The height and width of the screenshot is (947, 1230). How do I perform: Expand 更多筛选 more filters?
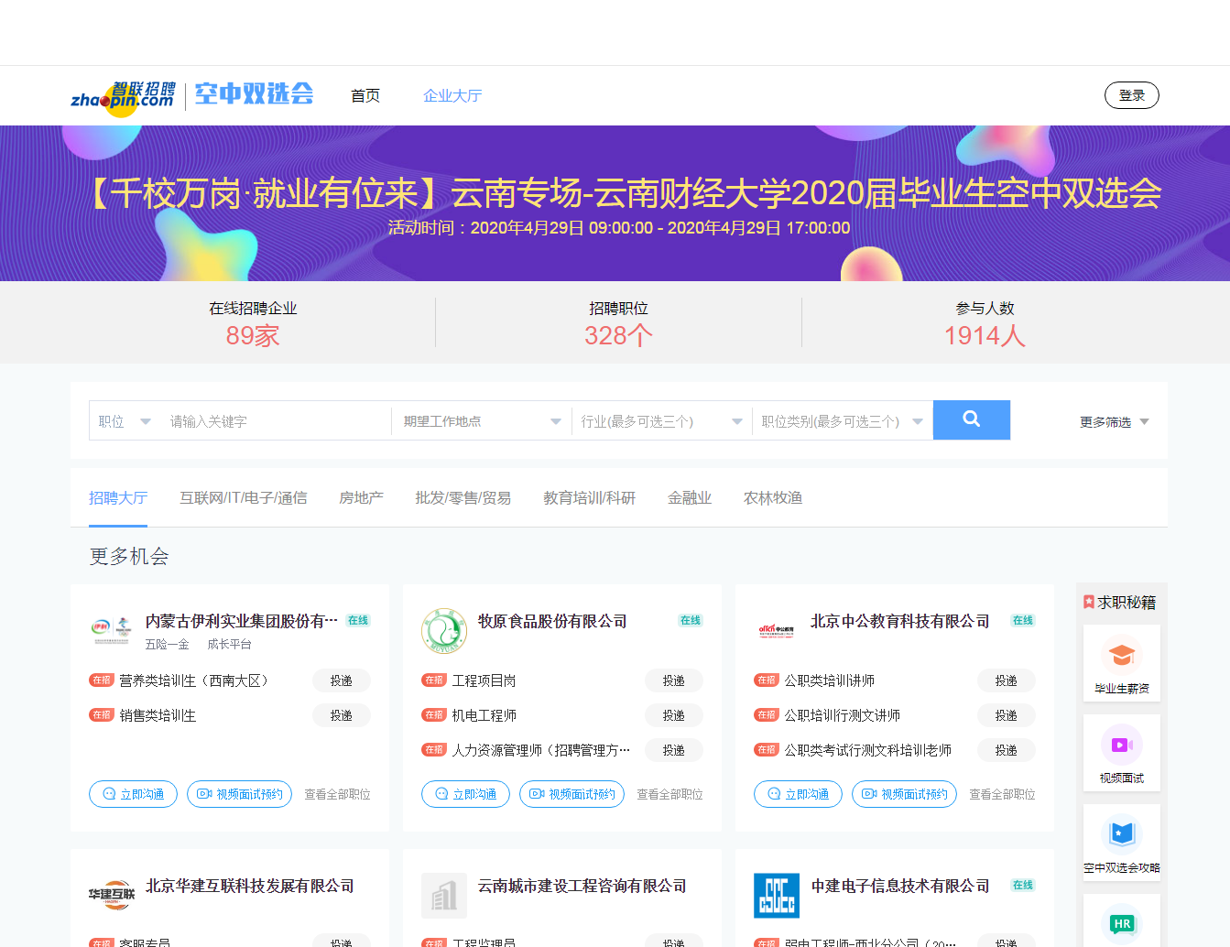1113,422
